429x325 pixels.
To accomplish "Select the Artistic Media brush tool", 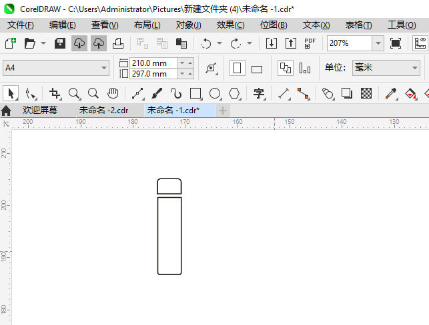I will pyautogui.click(x=157, y=93).
